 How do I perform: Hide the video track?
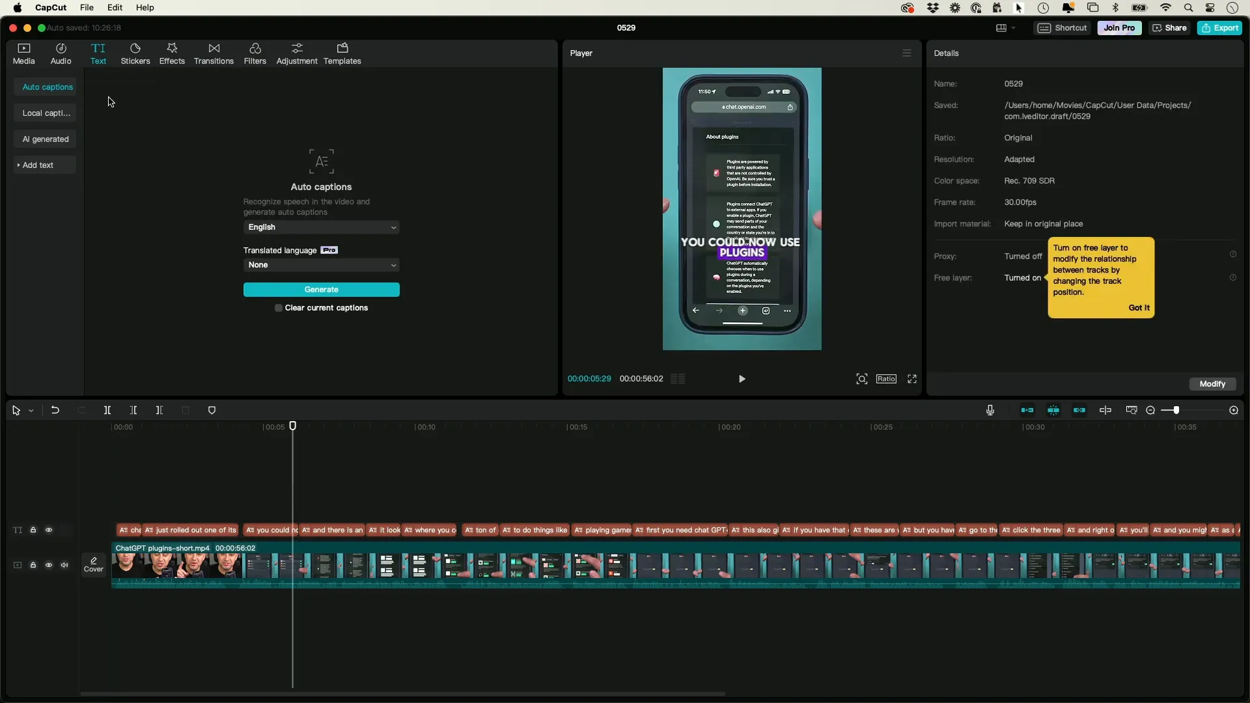(49, 566)
